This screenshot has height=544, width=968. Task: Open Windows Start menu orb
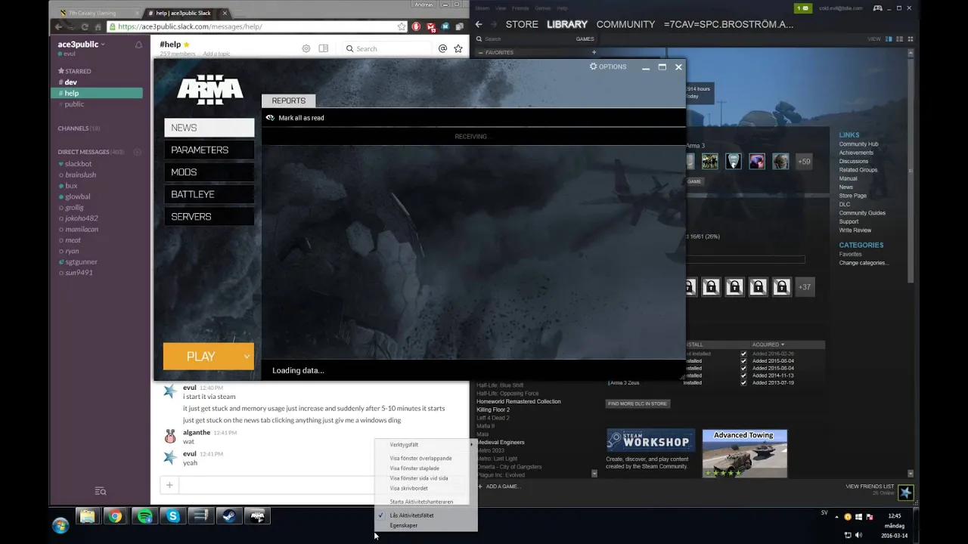(60, 525)
